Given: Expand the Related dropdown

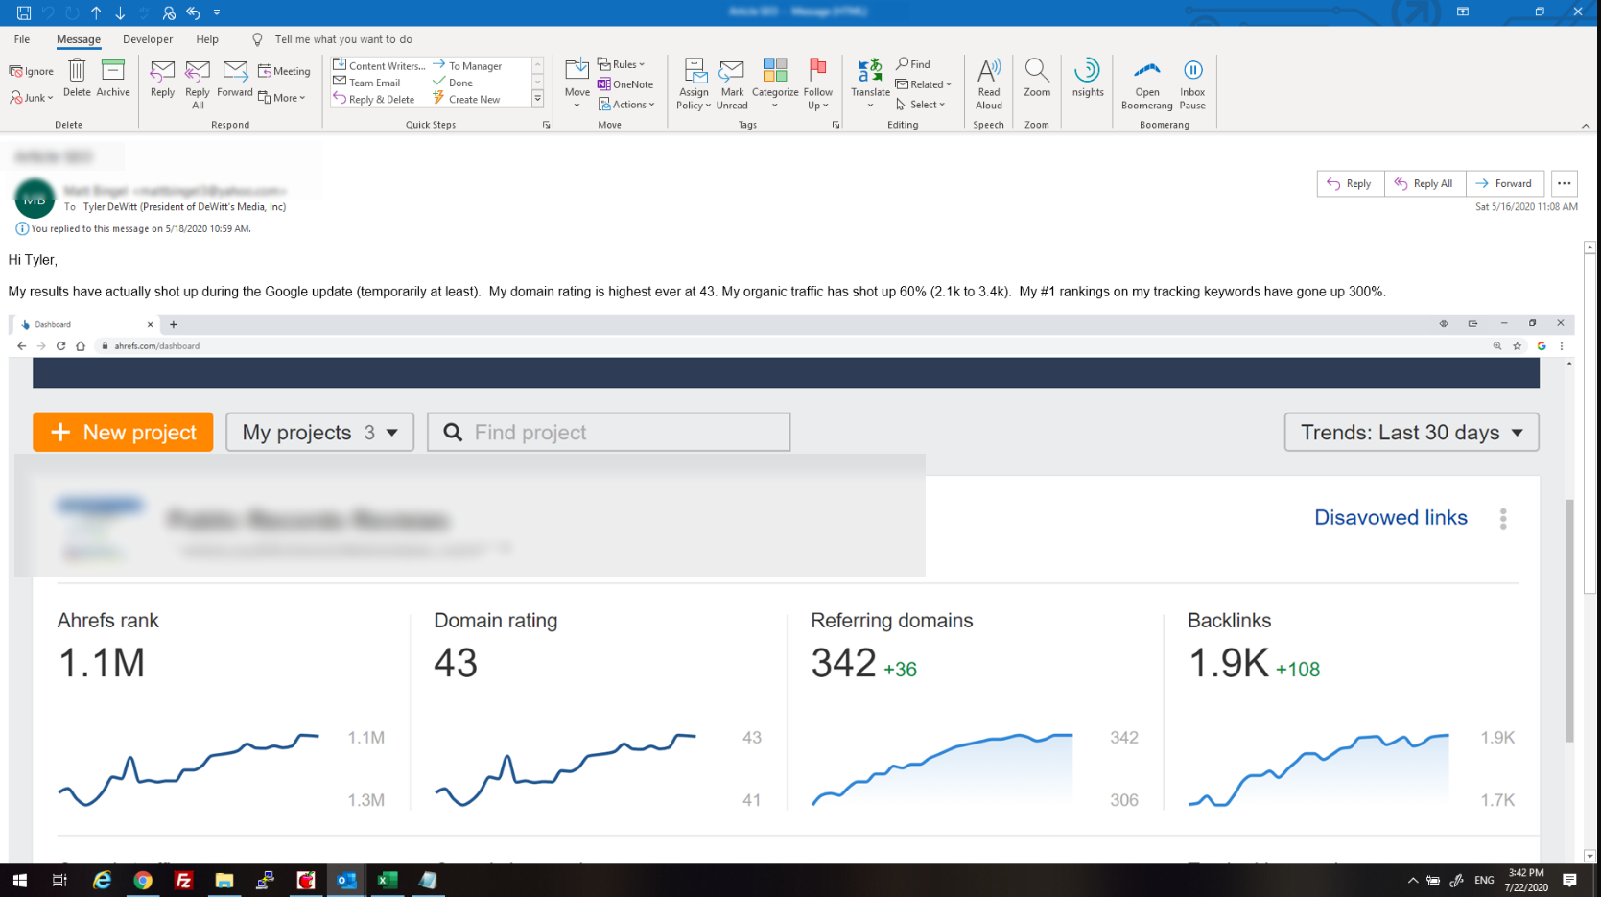Looking at the screenshot, I should pyautogui.click(x=924, y=84).
